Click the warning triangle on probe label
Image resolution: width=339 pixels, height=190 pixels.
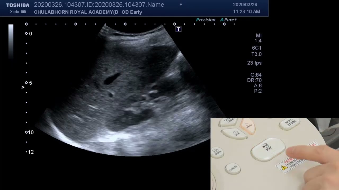(284, 168)
